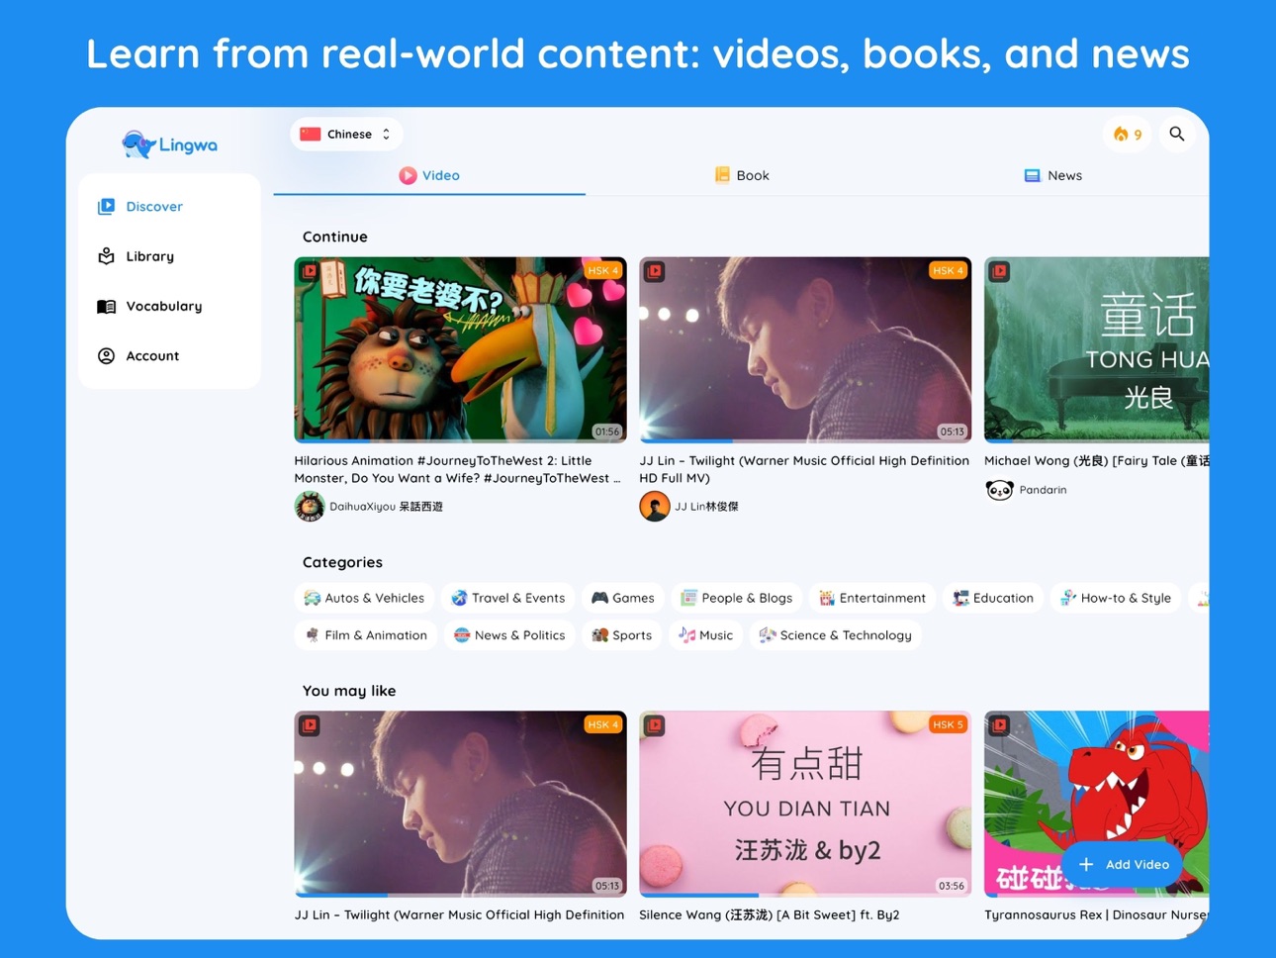Screen dimensions: 1276x958
Task: Click the Tyrannosaurus Rex video title
Action: tap(1096, 914)
